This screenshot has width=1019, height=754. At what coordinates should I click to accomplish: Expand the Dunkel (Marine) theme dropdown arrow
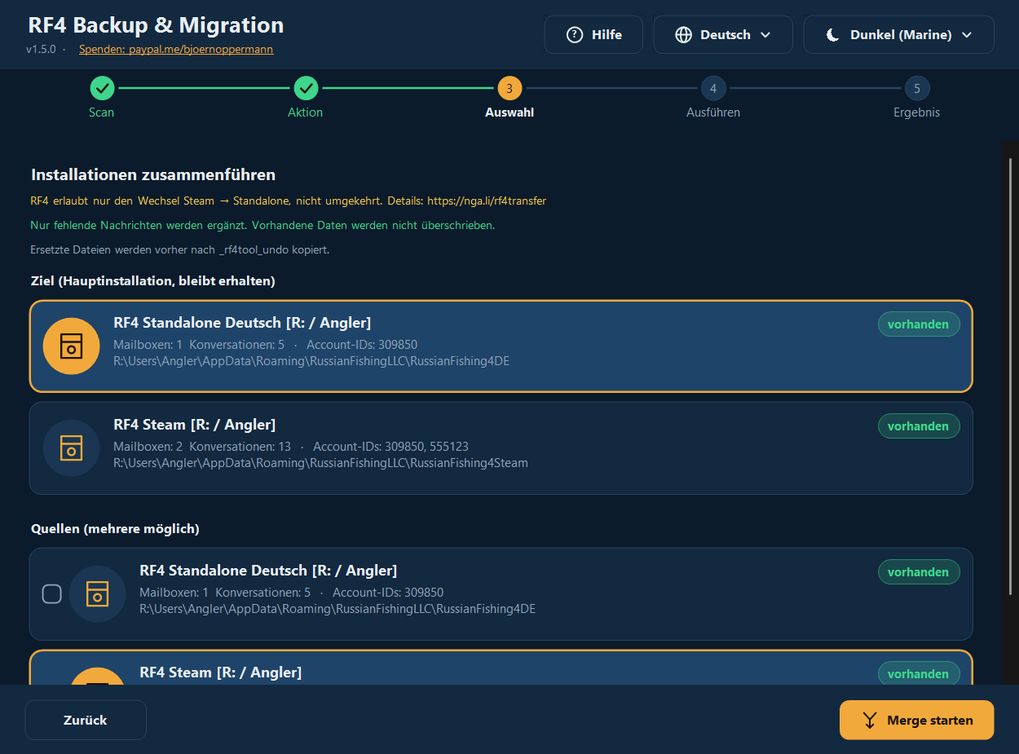coord(967,35)
